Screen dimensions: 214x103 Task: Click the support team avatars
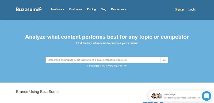(x=156, y=96)
